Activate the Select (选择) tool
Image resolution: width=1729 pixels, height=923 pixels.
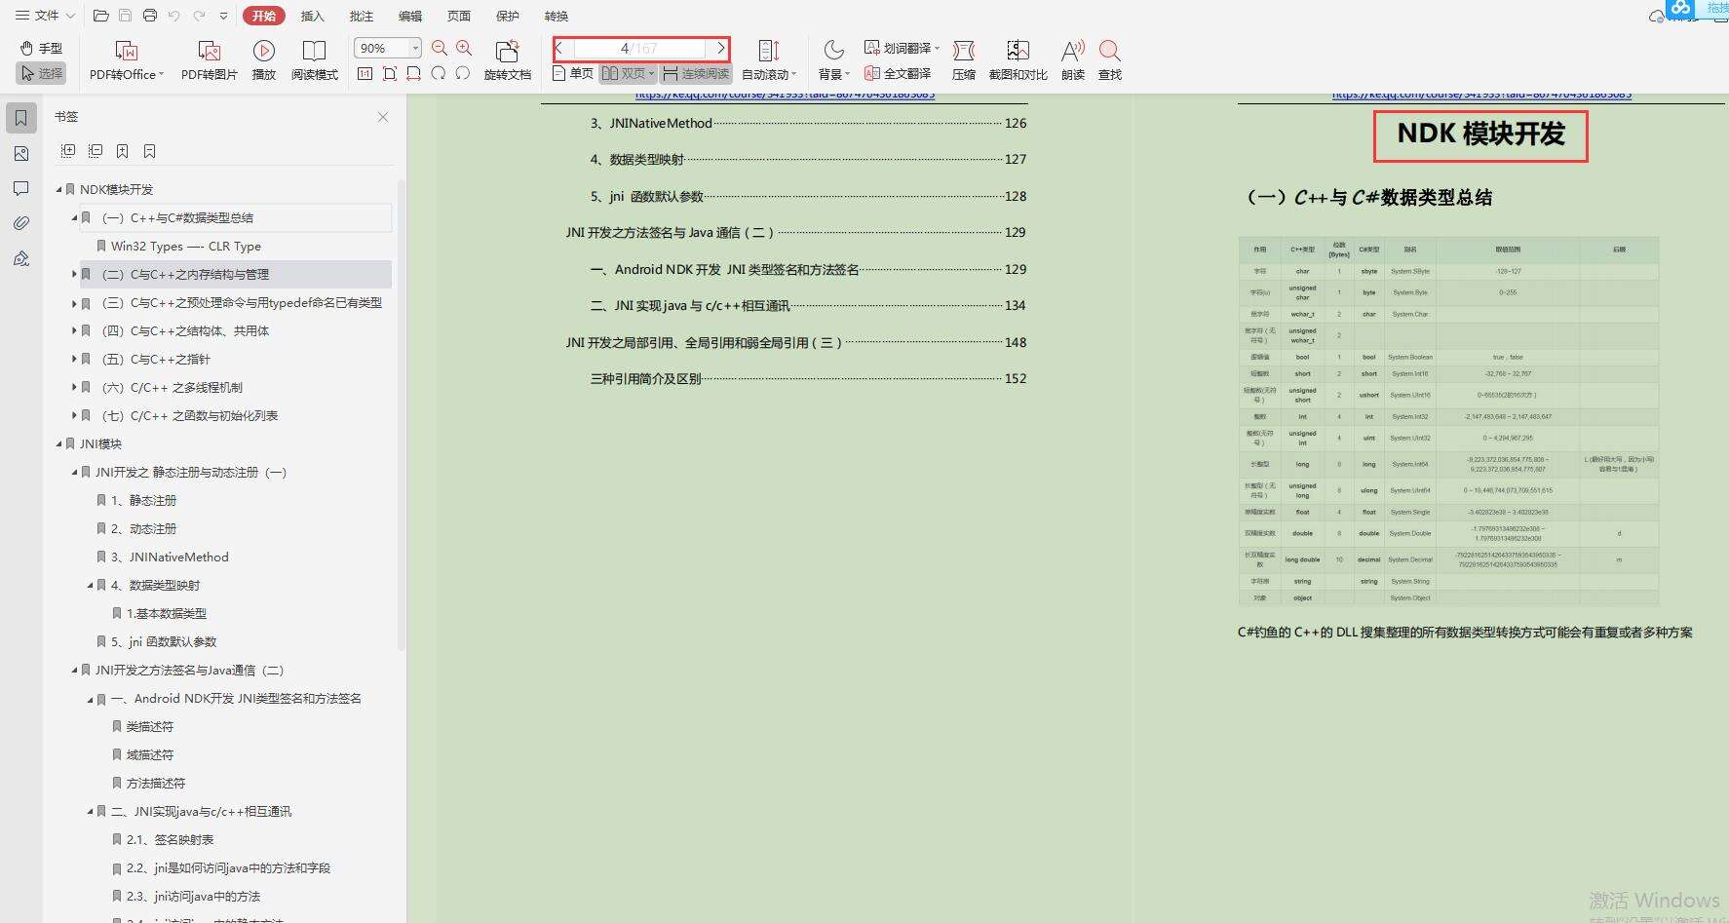41,73
